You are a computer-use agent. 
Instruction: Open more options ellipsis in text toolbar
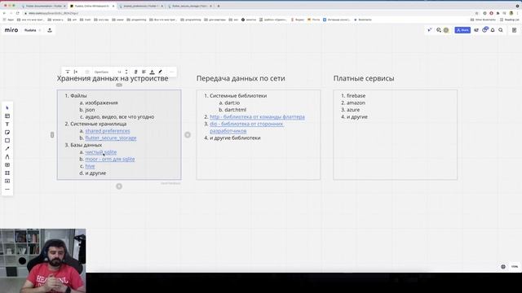pyautogui.click(x=172, y=72)
